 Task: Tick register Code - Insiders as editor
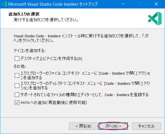(x=17, y=95)
